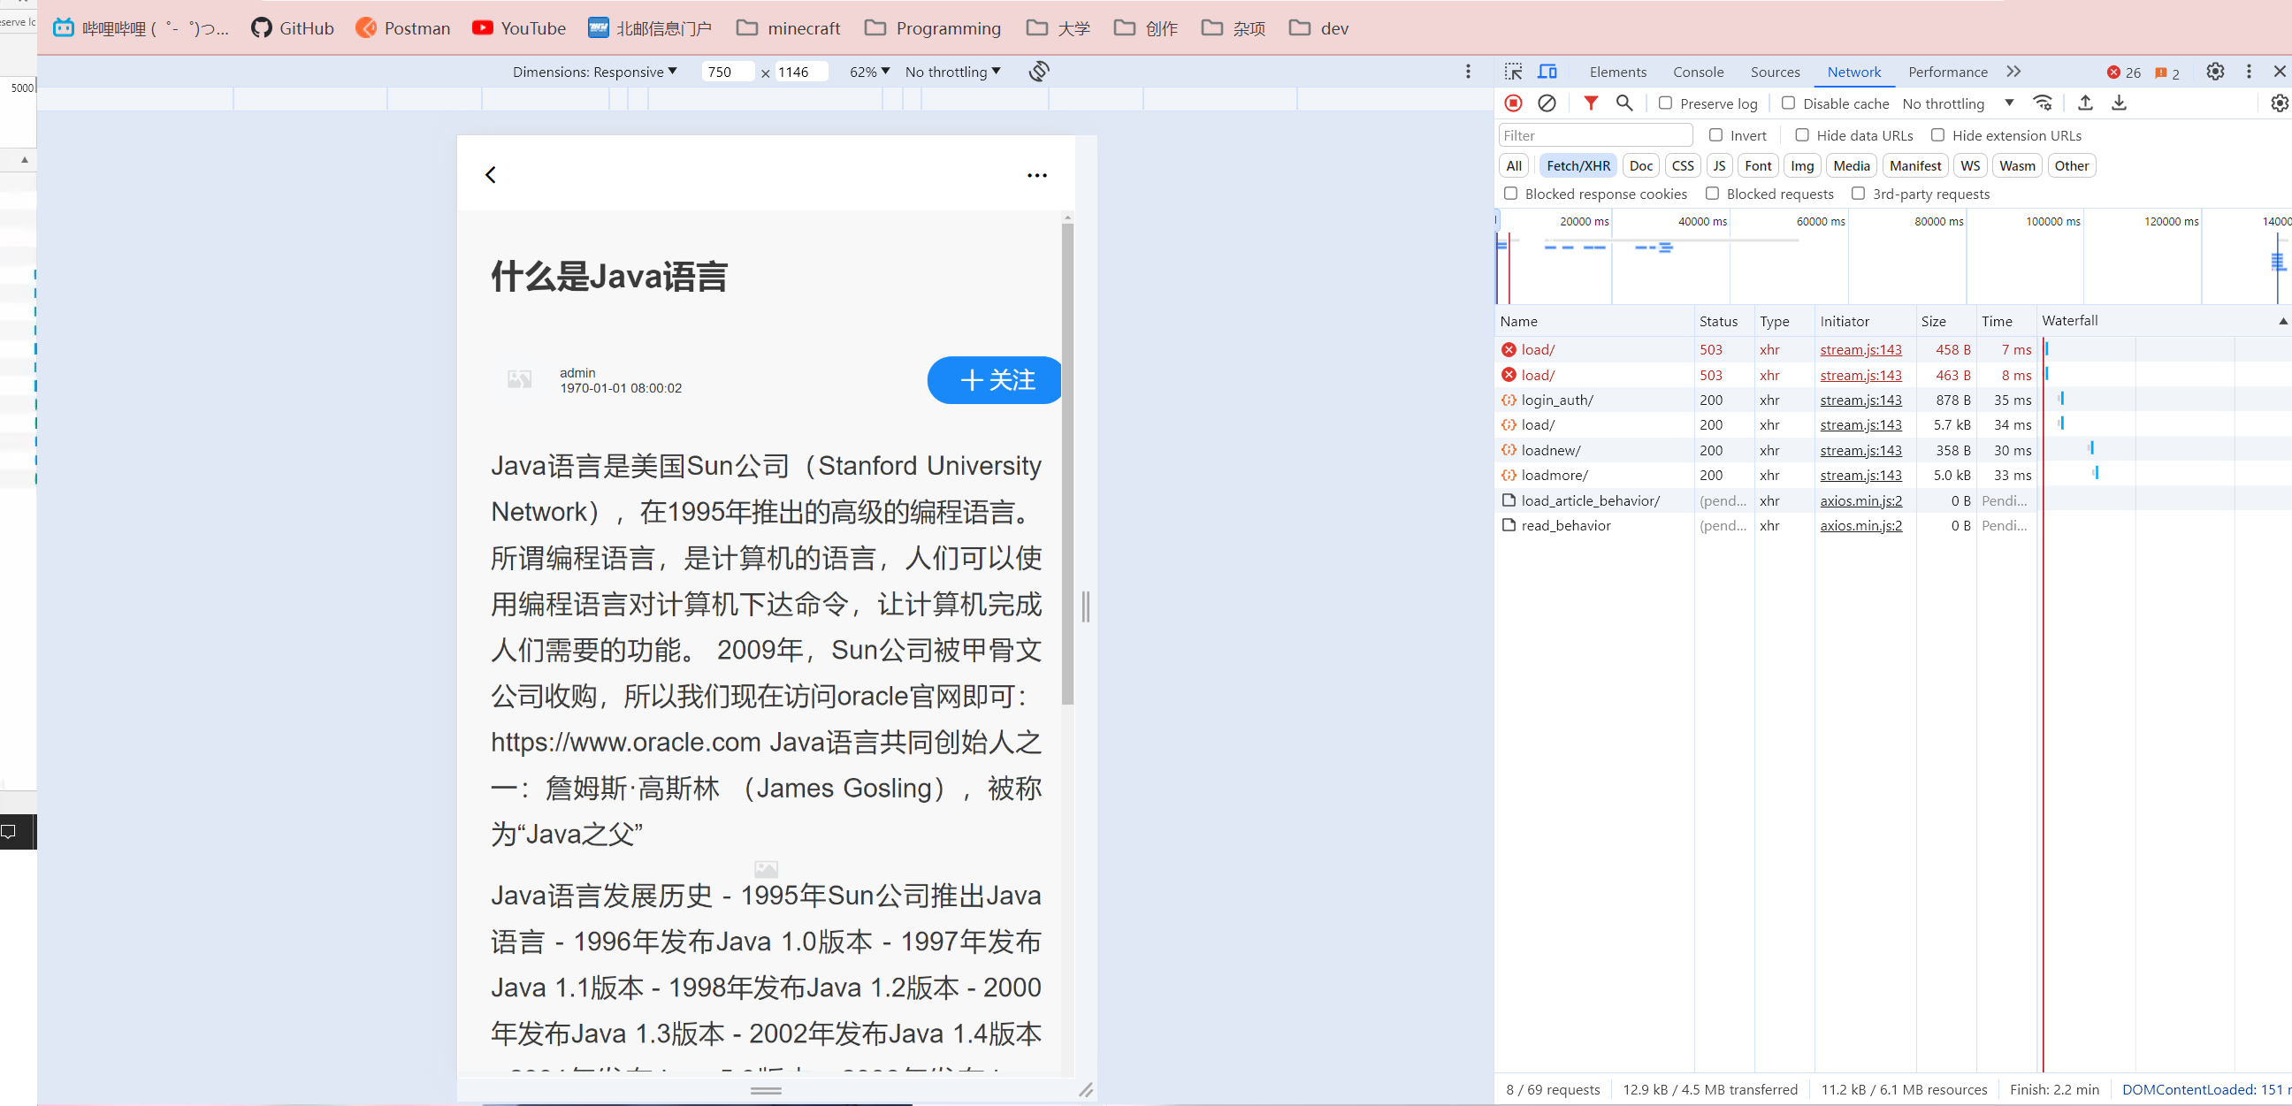Click the network Filter input field

click(1594, 135)
